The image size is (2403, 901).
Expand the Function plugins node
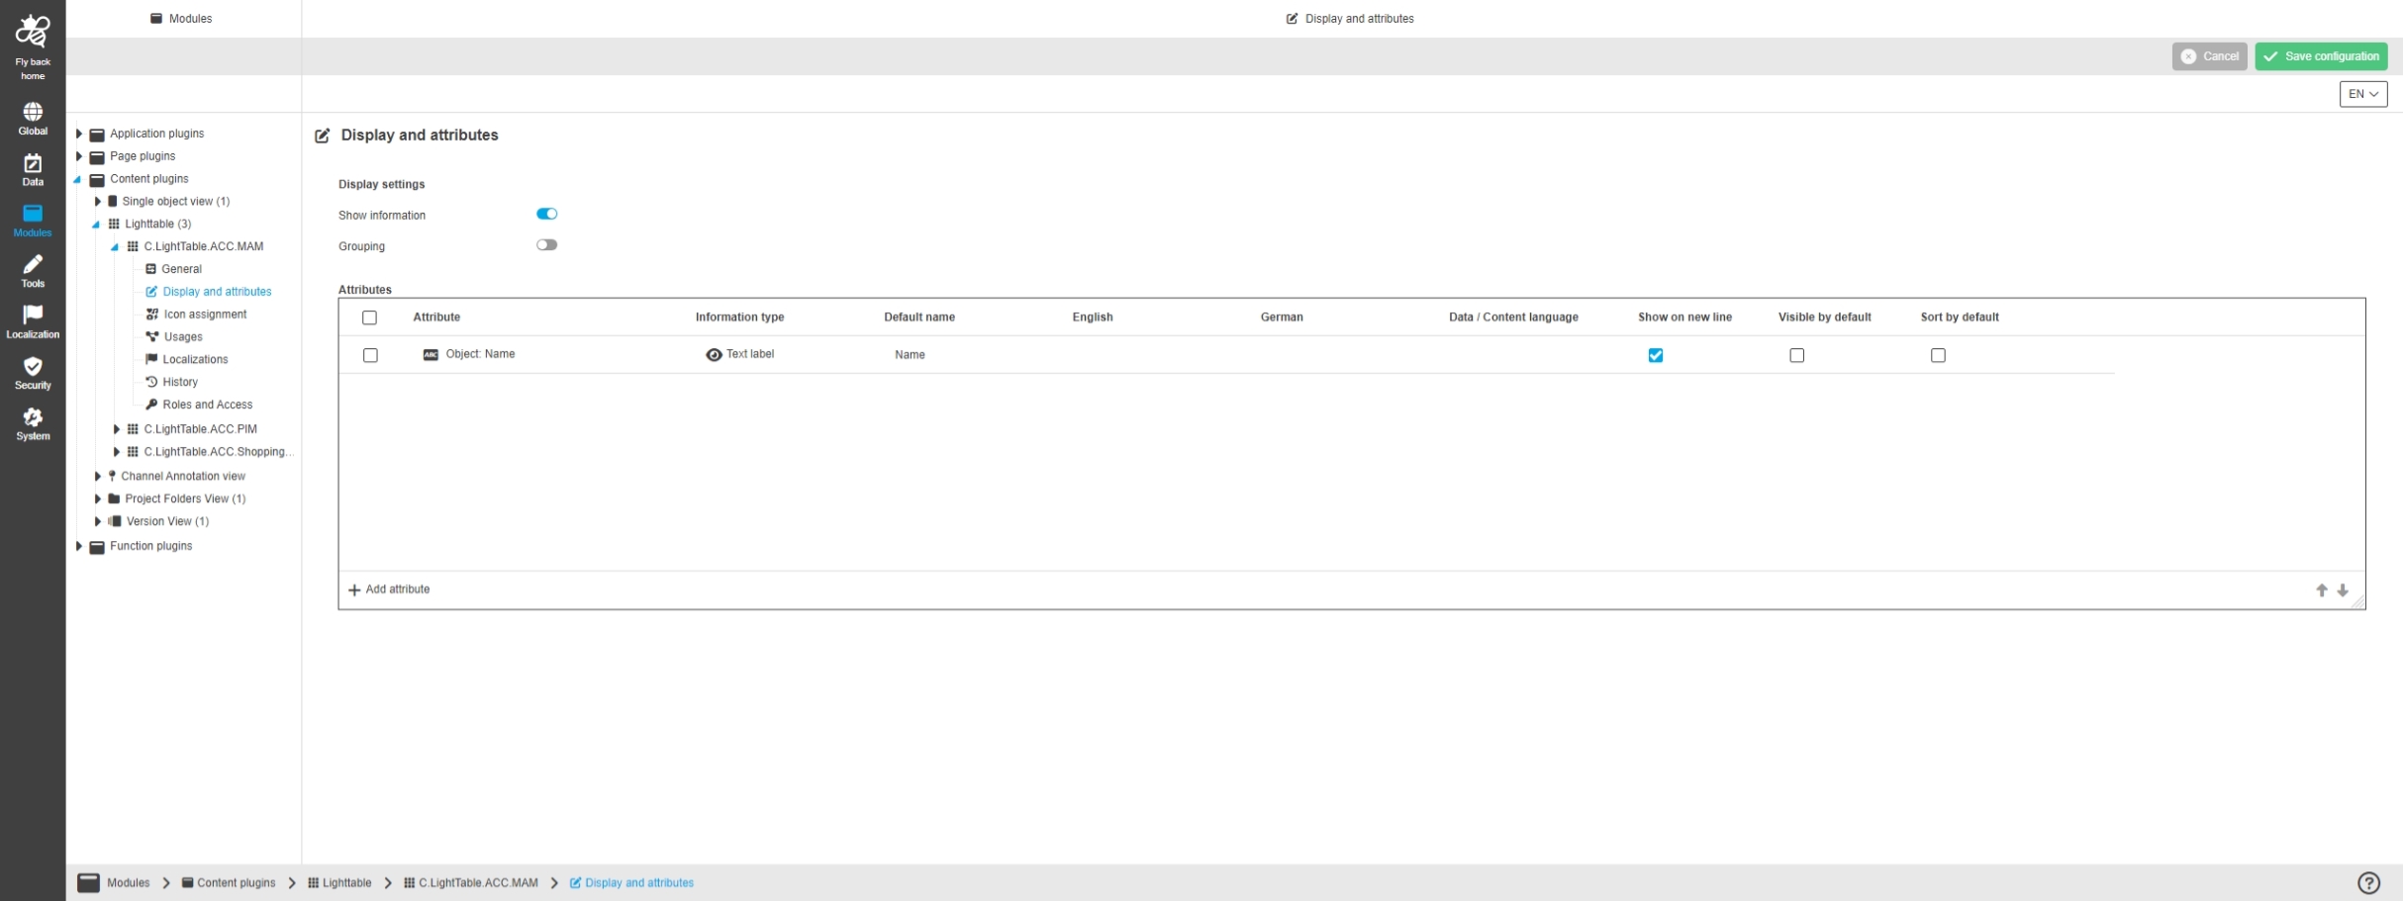pos(79,546)
